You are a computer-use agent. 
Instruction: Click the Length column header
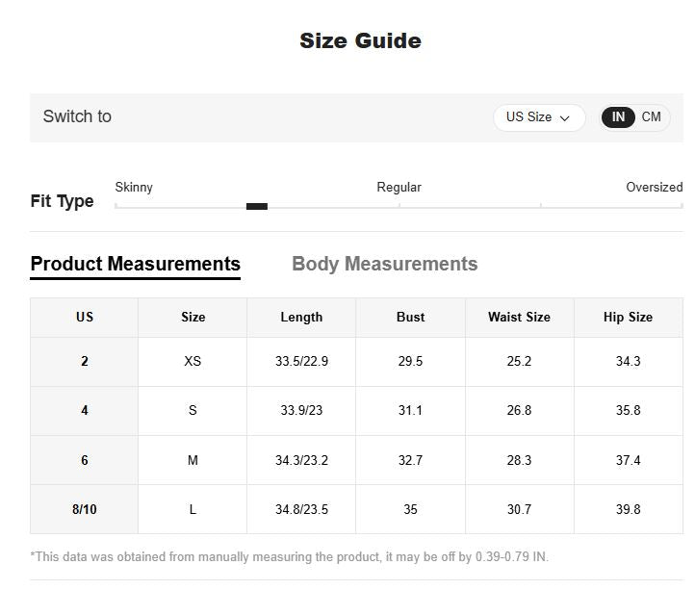point(301,318)
